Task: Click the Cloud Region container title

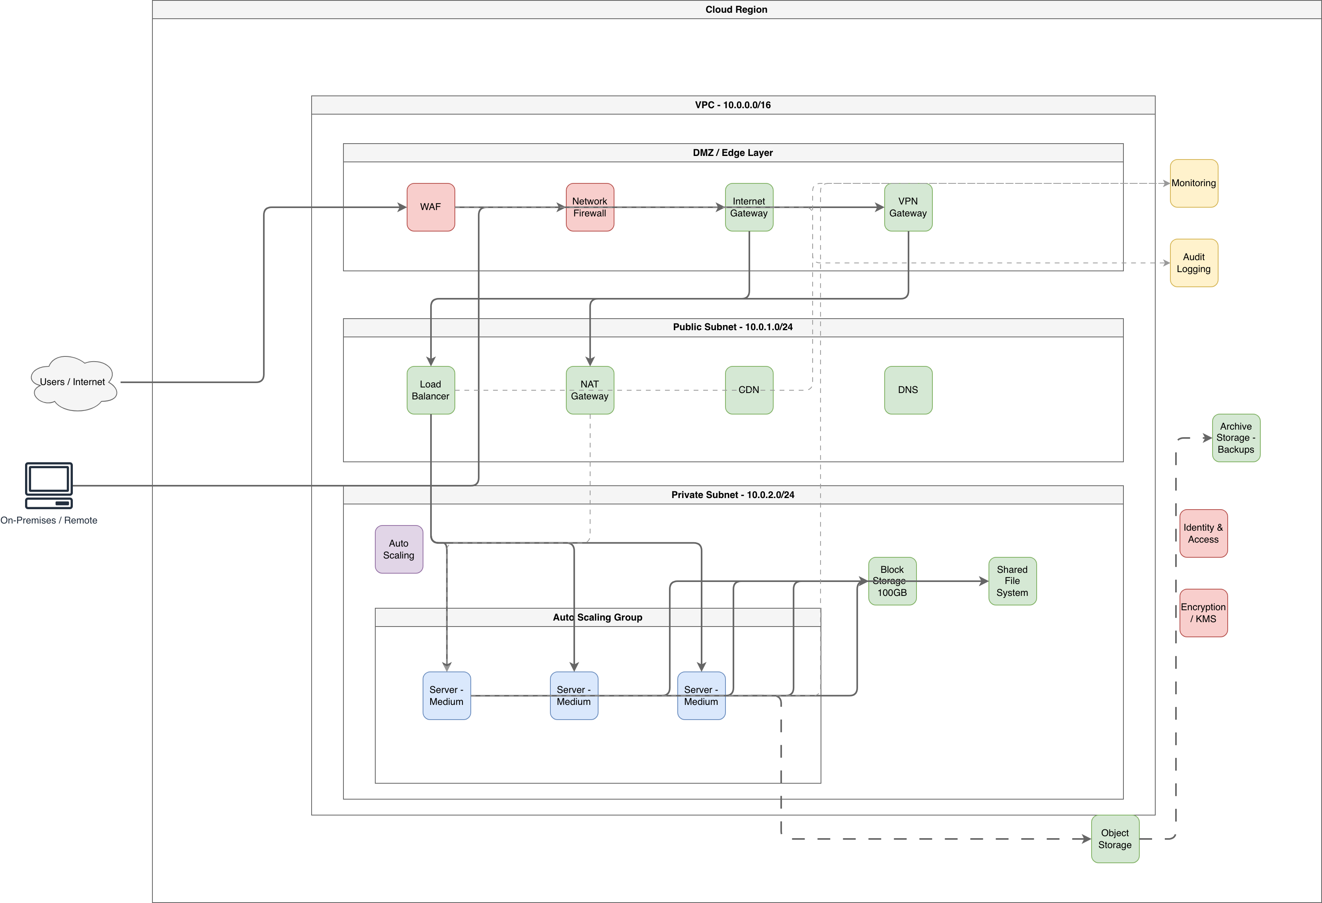Action: coord(737,10)
